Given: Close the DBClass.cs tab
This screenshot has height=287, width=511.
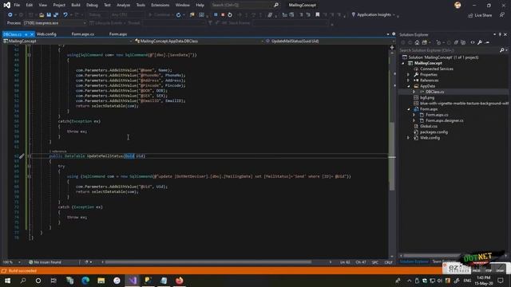Looking at the screenshot, I should tap(32, 34).
